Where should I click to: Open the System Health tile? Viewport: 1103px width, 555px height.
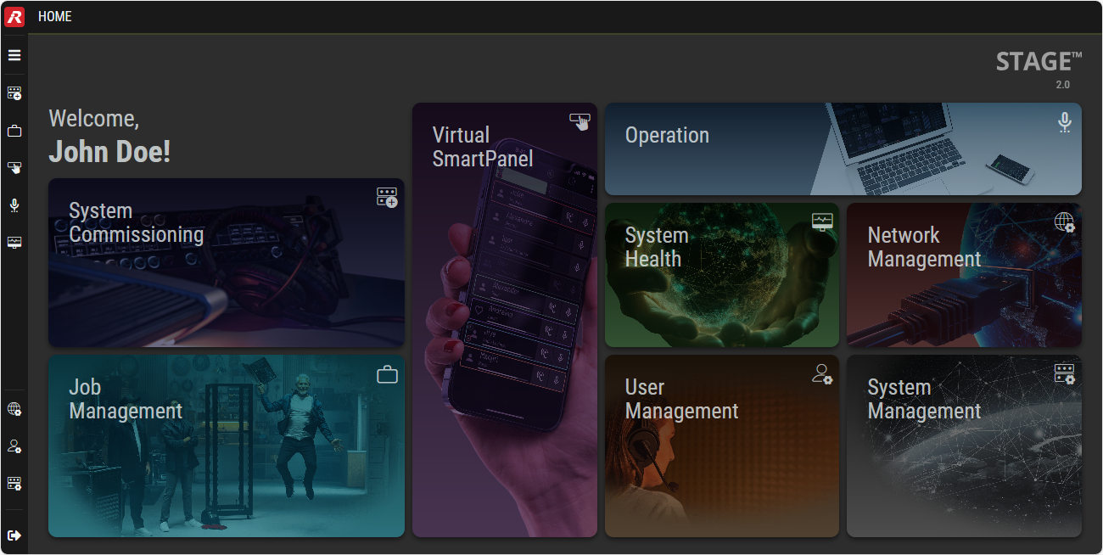coord(722,275)
